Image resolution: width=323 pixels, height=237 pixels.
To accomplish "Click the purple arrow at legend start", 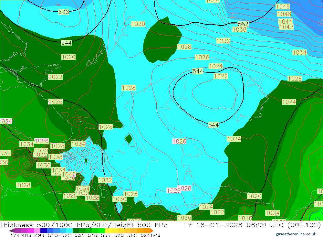I will [x=12, y=231].
